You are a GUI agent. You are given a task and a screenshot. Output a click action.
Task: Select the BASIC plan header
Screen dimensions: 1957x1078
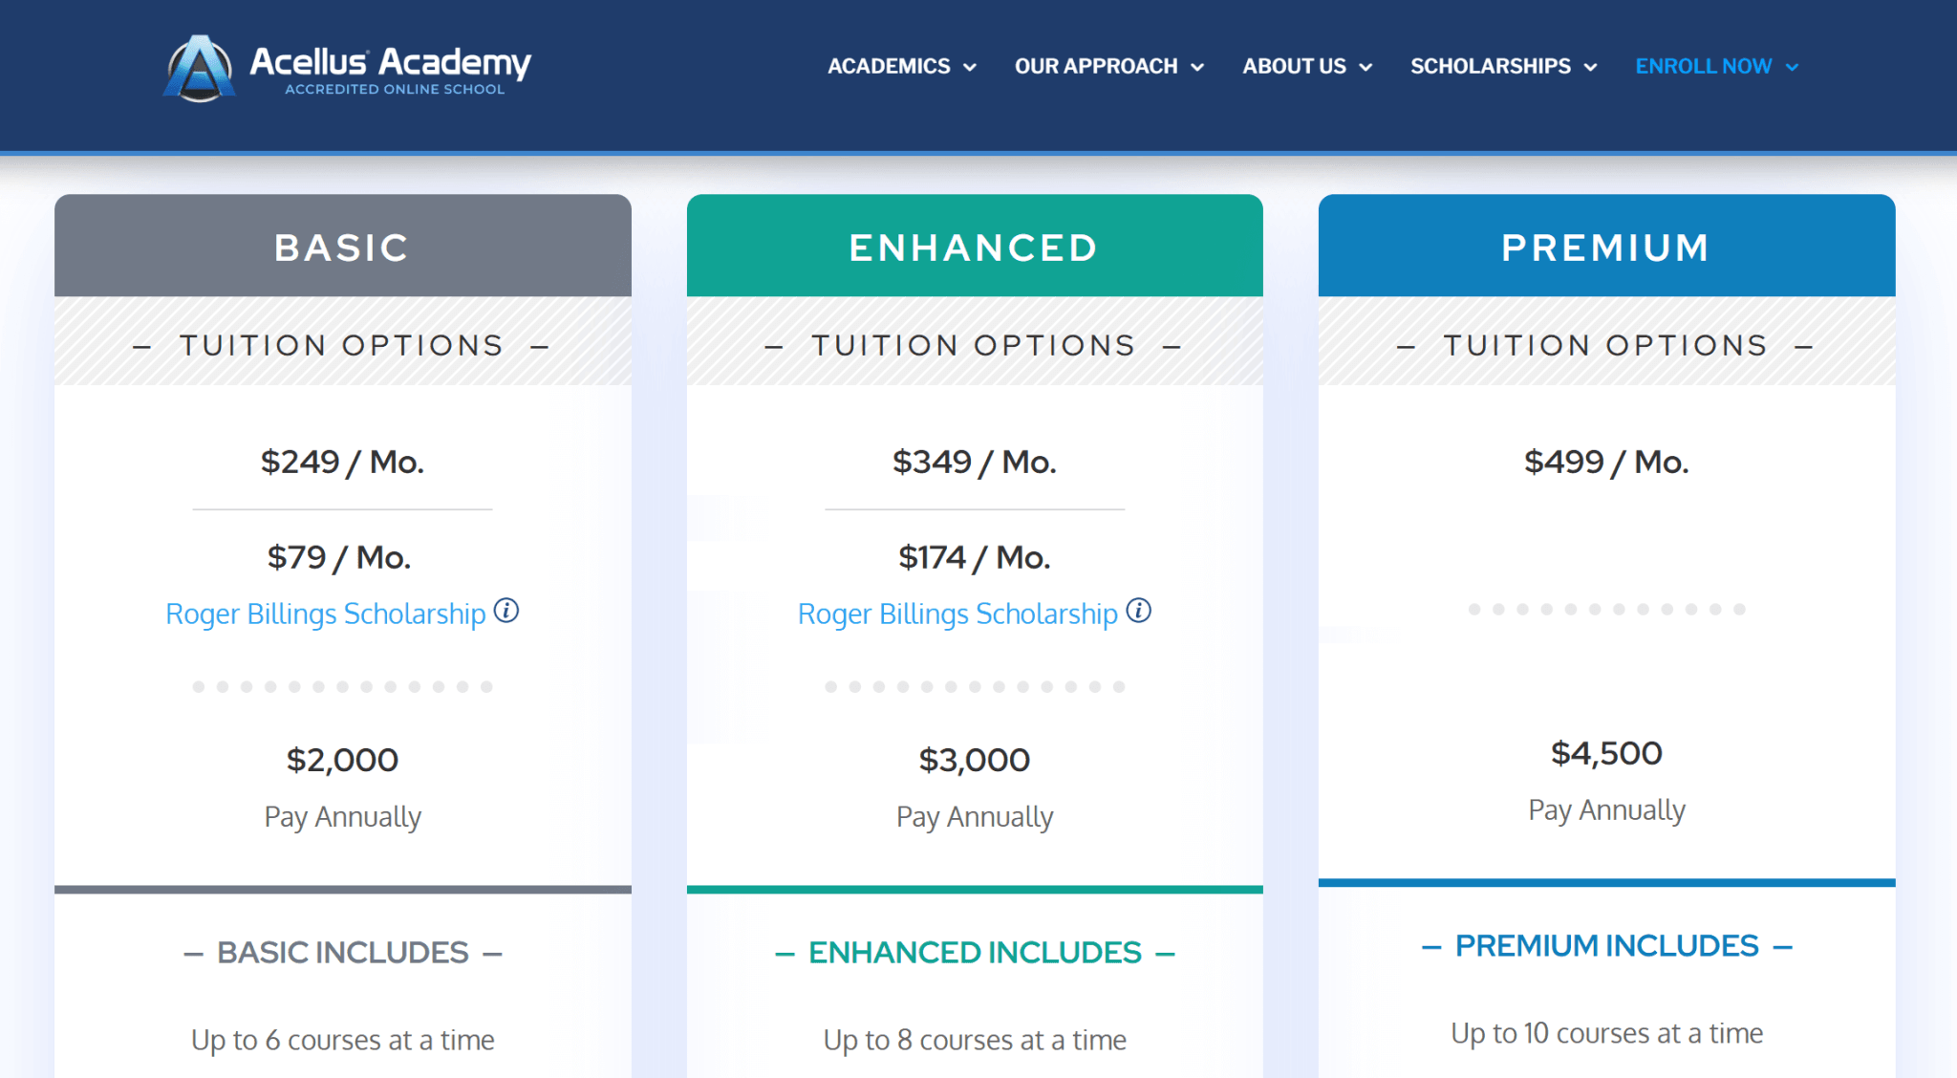[342, 246]
